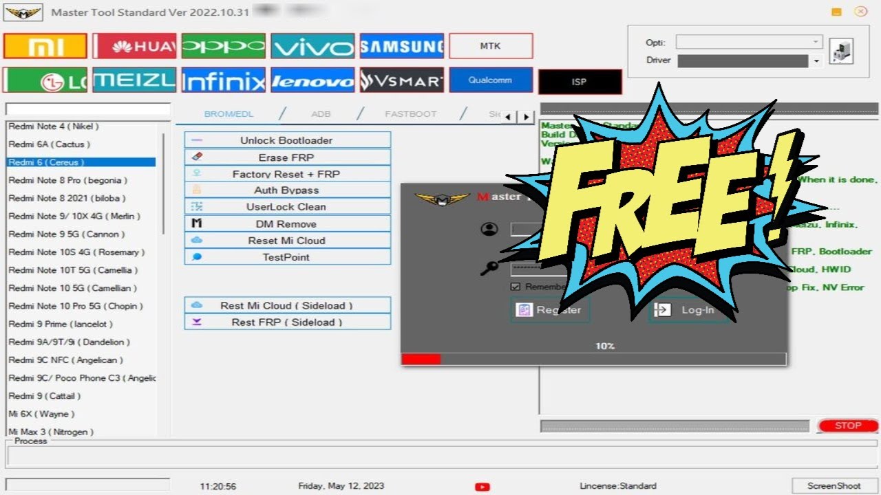Select the Infinix brand logo

[224, 80]
